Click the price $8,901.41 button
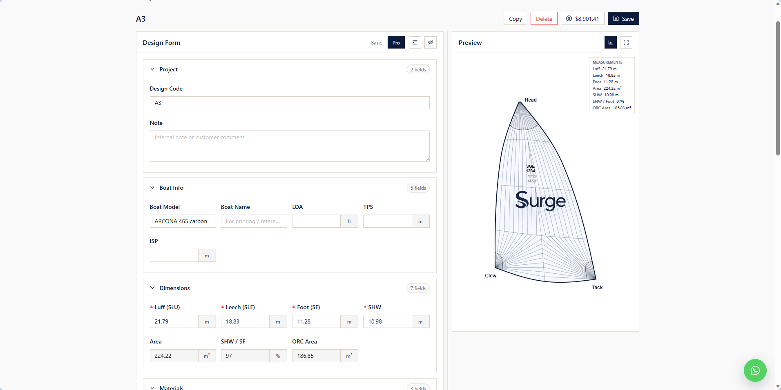 tap(582, 18)
